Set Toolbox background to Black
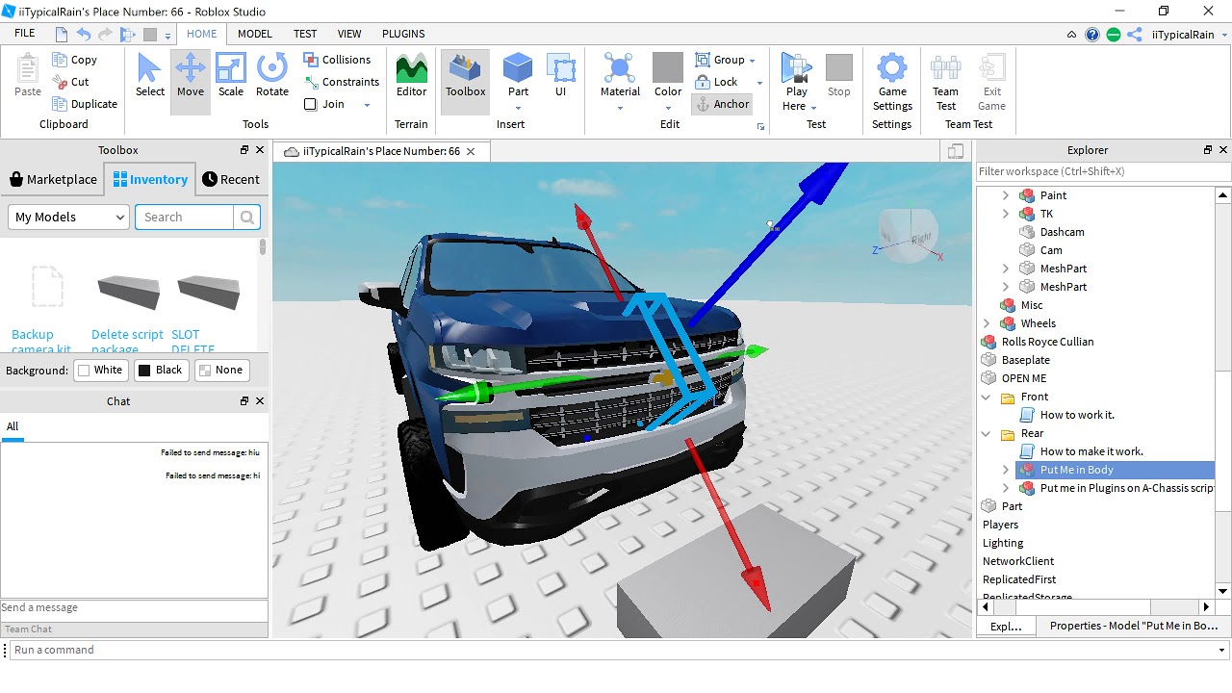1232x693 pixels. [x=160, y=370]
